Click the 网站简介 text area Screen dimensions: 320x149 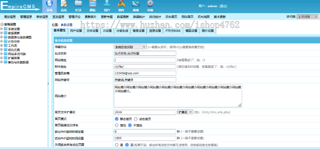click(x=178, y=96)
